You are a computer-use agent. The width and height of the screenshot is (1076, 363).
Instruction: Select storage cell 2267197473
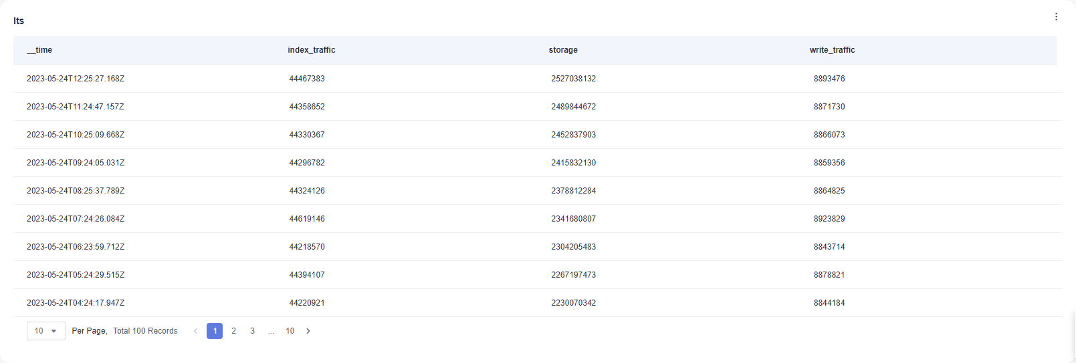click(574, 275)
